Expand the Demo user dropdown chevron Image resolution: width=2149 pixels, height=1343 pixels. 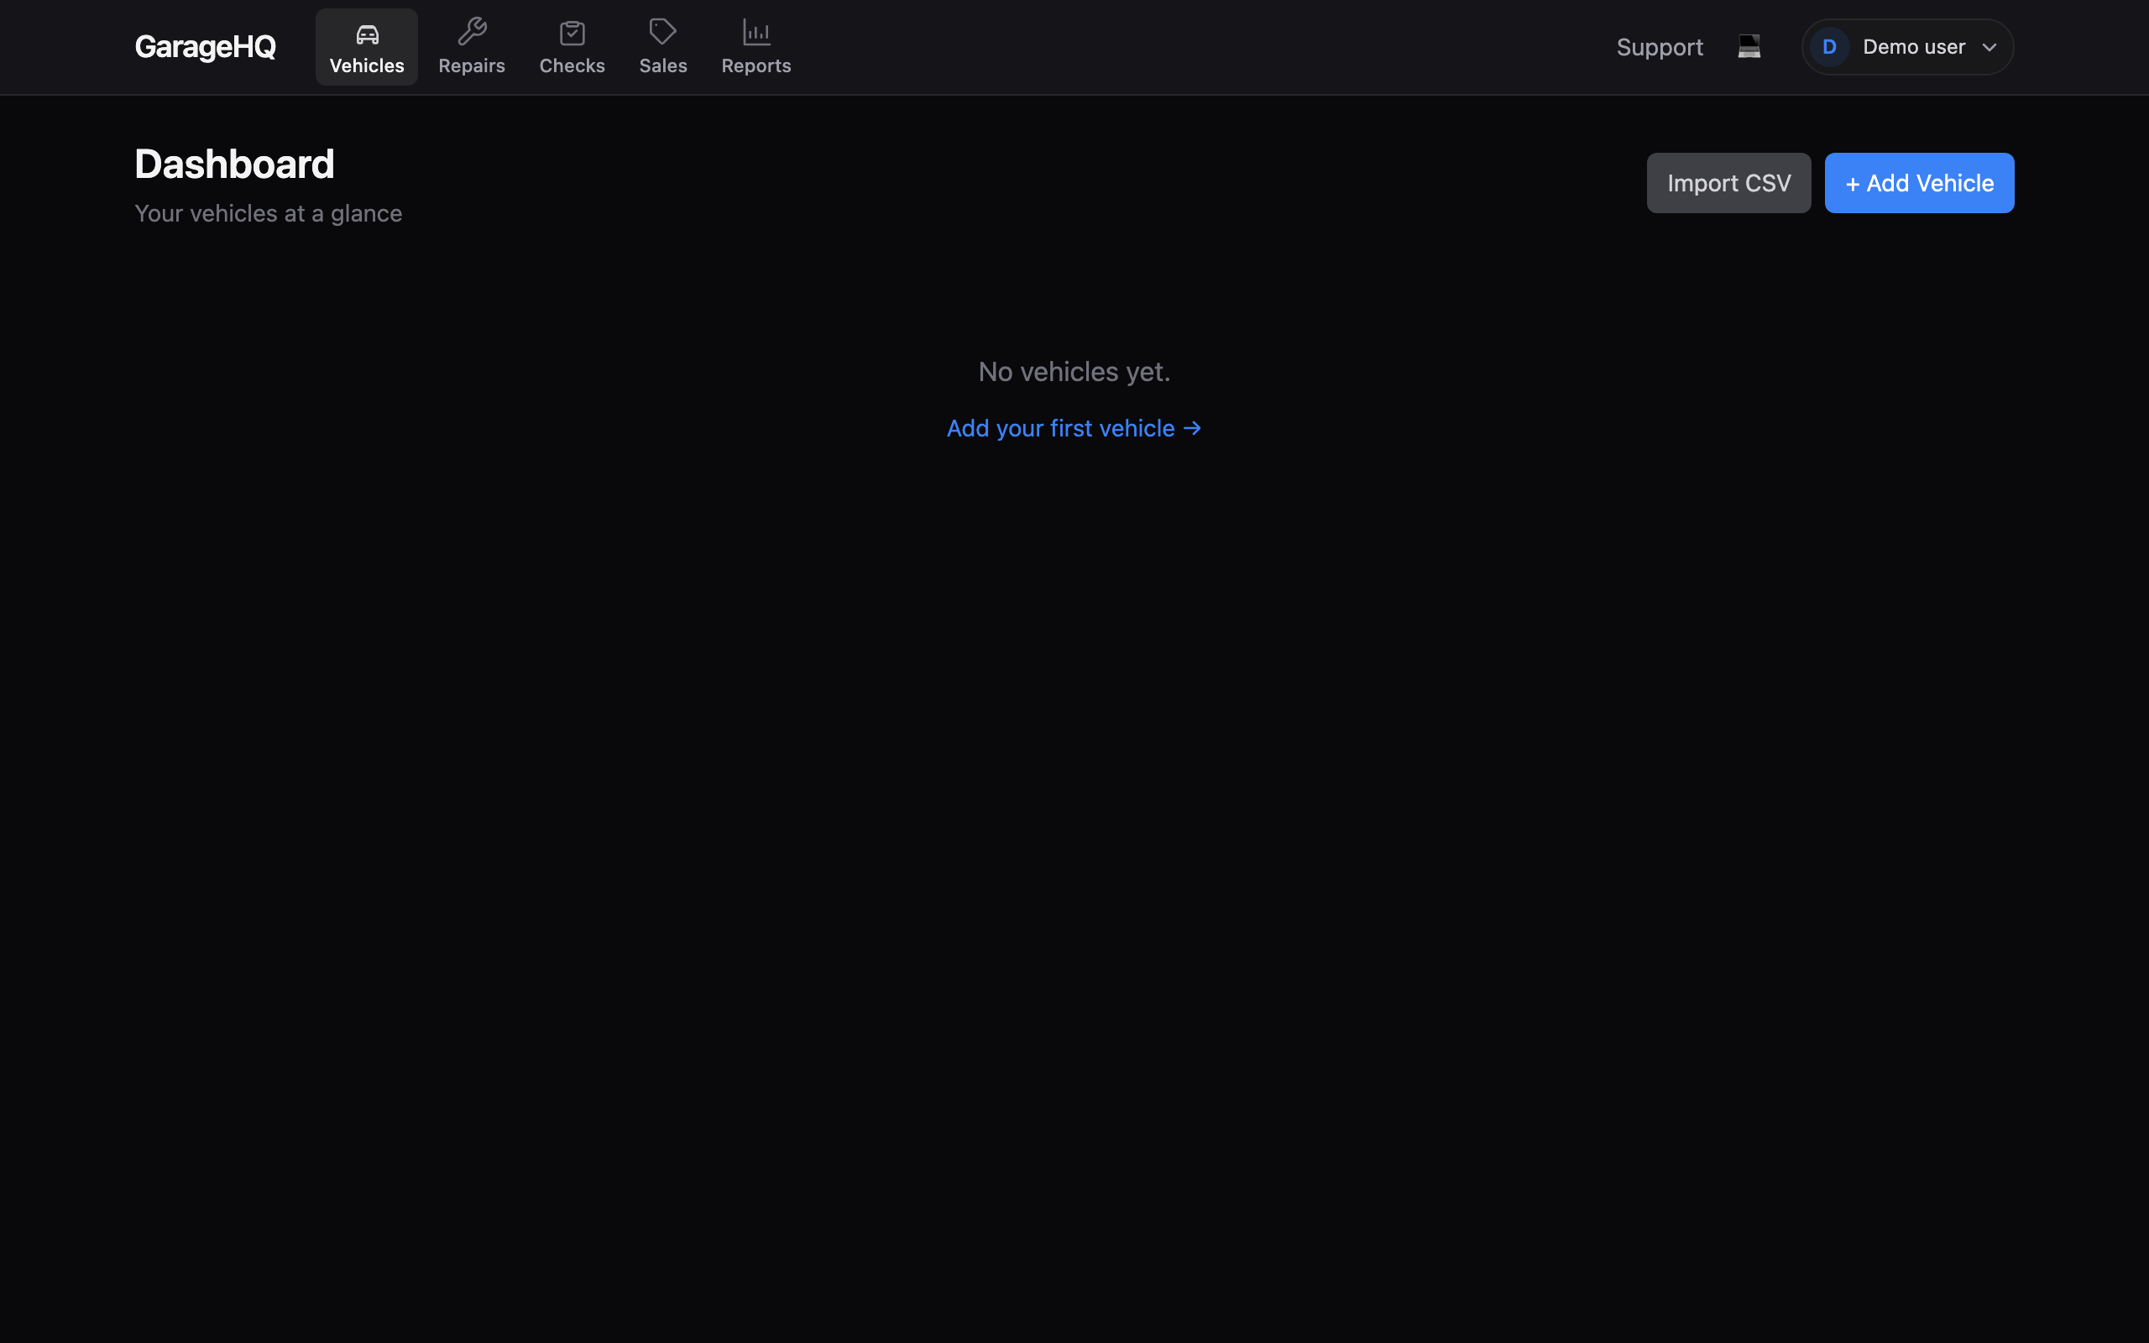[1989, 48]
